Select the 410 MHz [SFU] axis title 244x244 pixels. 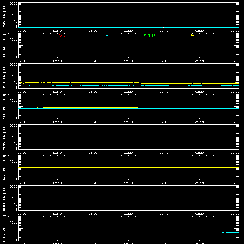pyautogui.click(x=4, y=45)
